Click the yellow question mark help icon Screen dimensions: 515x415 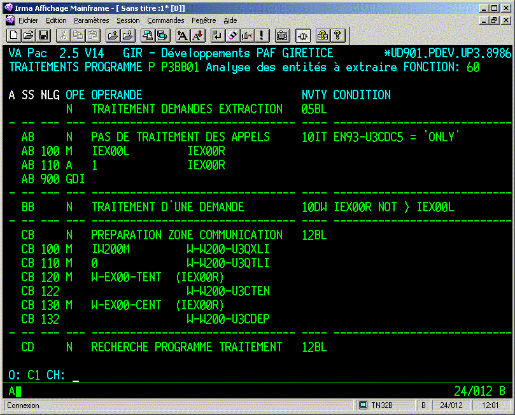337,36
